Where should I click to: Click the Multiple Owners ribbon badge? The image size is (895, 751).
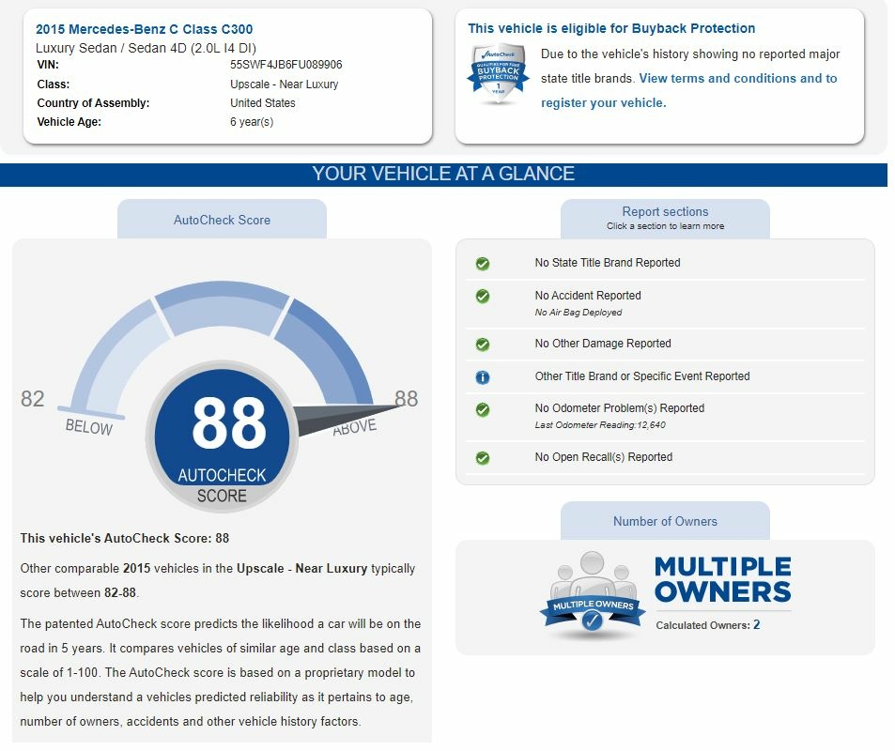tap(593, 596)
